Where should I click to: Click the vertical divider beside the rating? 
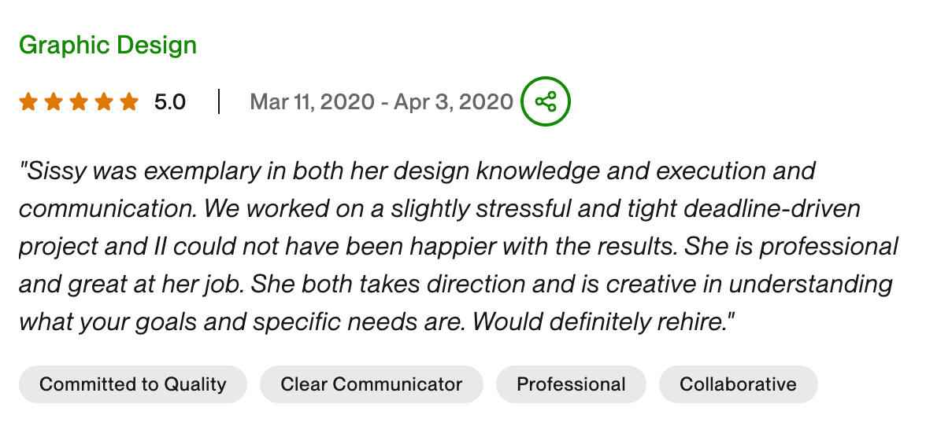click(x=219, y=102)
